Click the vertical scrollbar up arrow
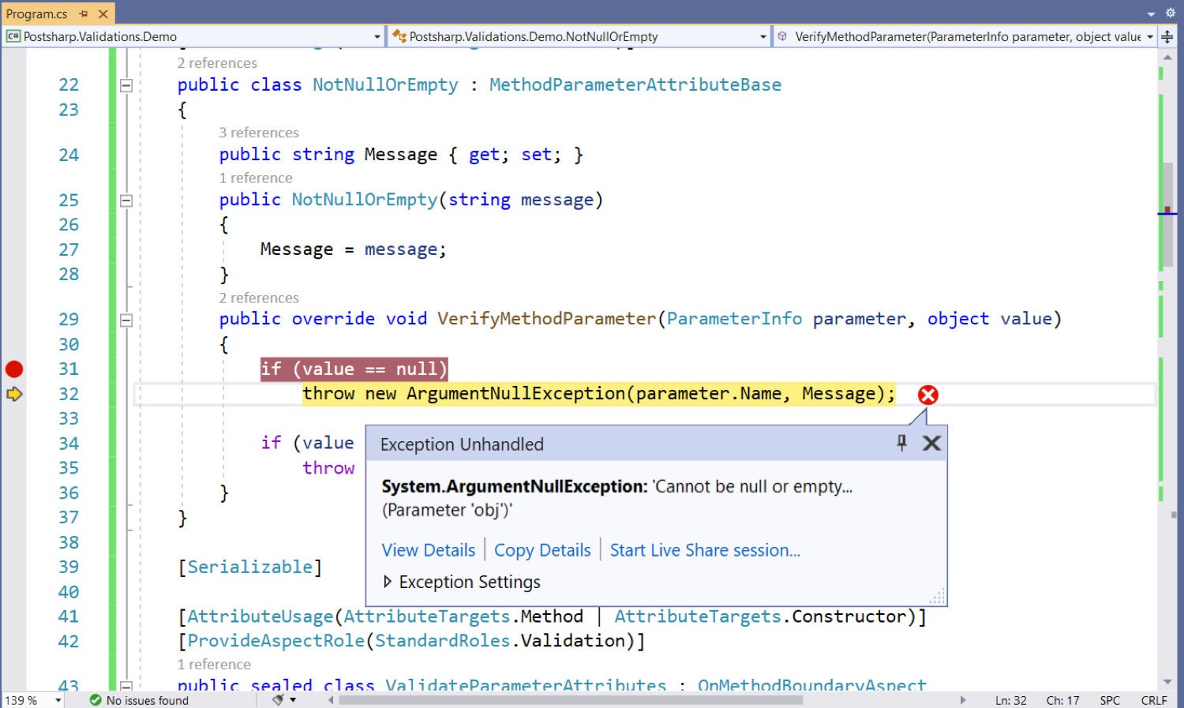This screenshot has width=1184, height=708. 1168,58
